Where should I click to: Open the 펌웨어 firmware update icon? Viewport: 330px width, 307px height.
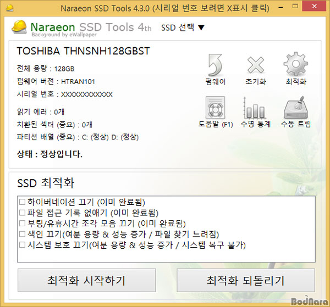click(215, 65)
